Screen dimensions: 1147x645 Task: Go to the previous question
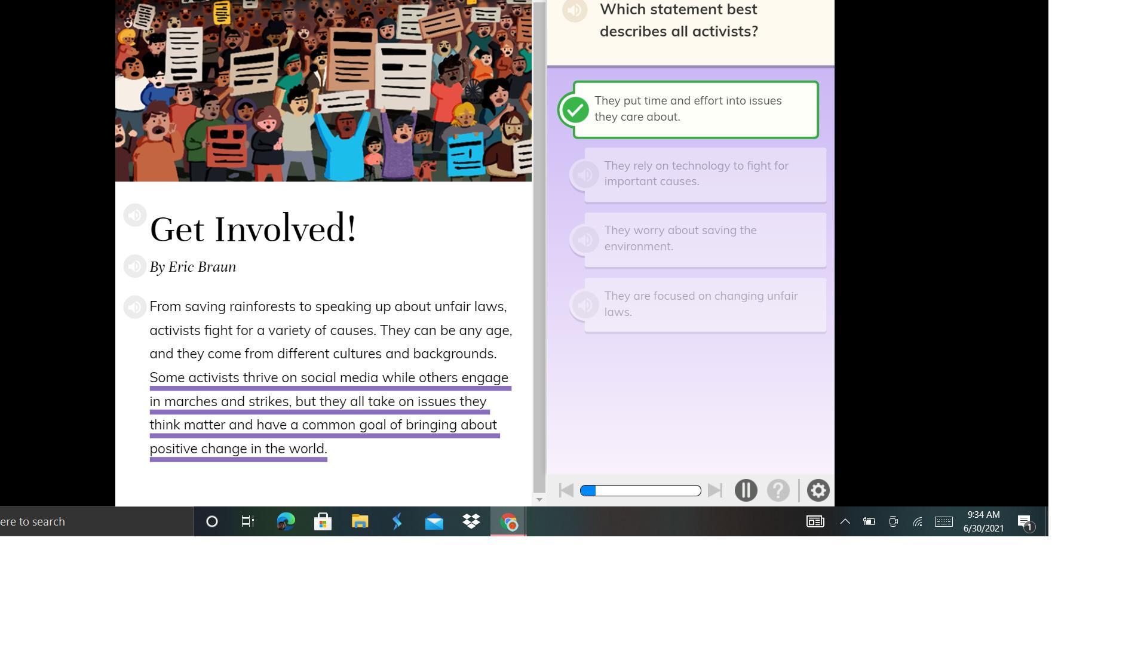pyautogui.click(x=566, y=491)
